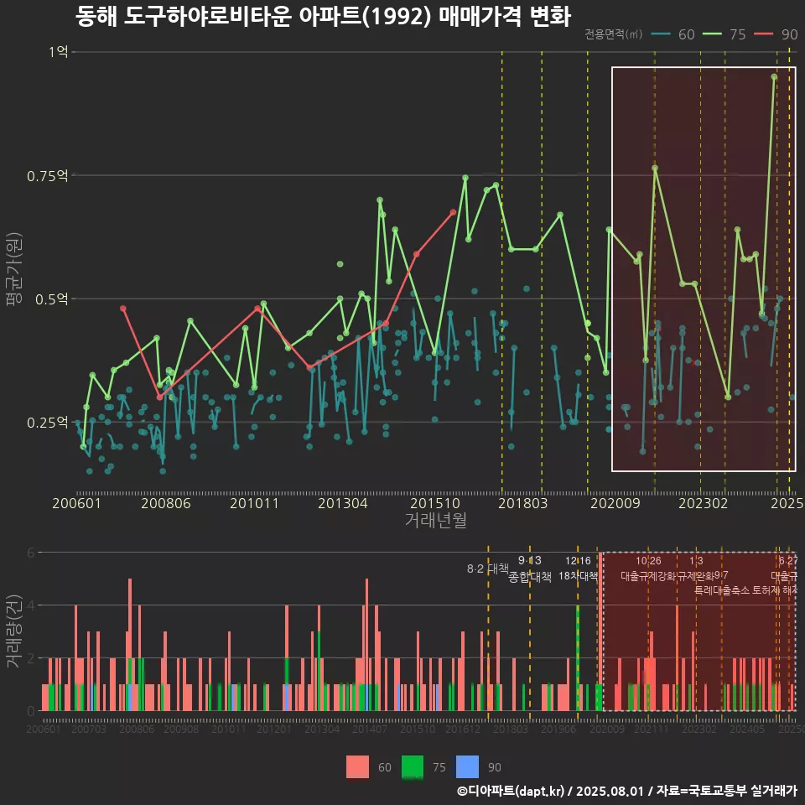
Task: Click the 거래년월 horizontal axis title
Action: 435,520
